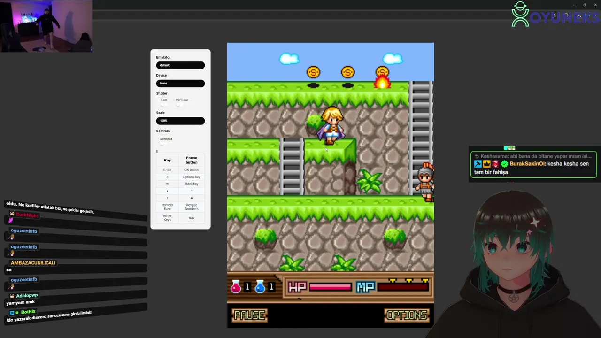Click the red health potion icon

236,286
